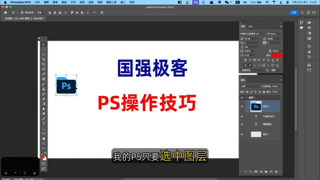Select the Gradient tool

pos(43,104)
